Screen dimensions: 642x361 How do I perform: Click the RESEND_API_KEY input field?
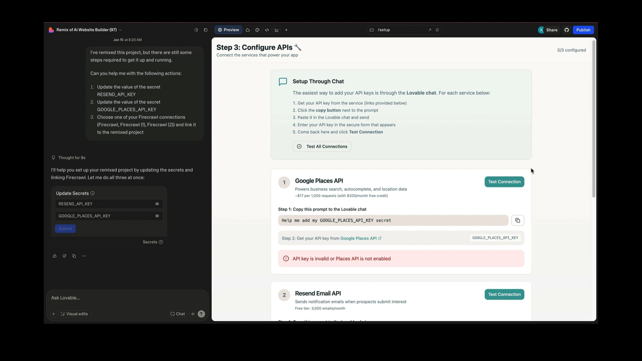pos(109,204)
